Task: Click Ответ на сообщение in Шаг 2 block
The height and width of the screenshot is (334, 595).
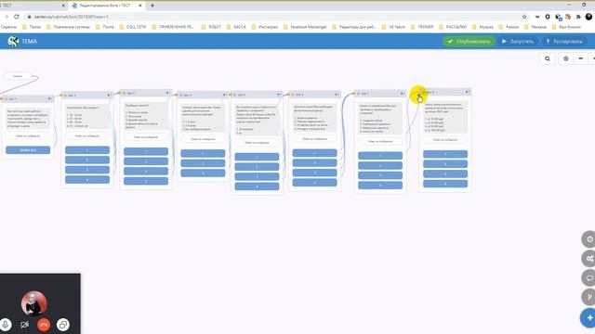Action: tap(87, 136)
